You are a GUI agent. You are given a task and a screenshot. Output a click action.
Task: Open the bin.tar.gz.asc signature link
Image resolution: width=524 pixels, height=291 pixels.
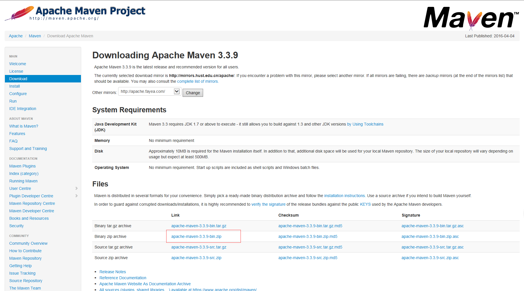[x=433, y=226]
